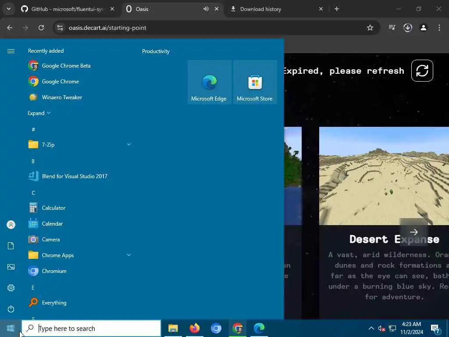The width and height of the screenshot is (449, 337).
Task: Jump to the C letter group header
Action: [x=33, y=193]
